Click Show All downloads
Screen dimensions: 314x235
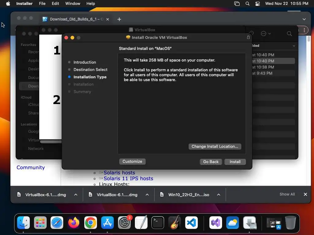tap(287, 194)
